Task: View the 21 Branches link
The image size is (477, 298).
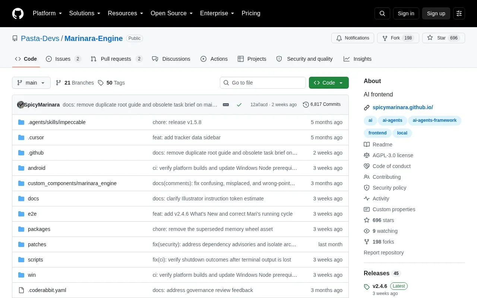Action: (75, 83)
